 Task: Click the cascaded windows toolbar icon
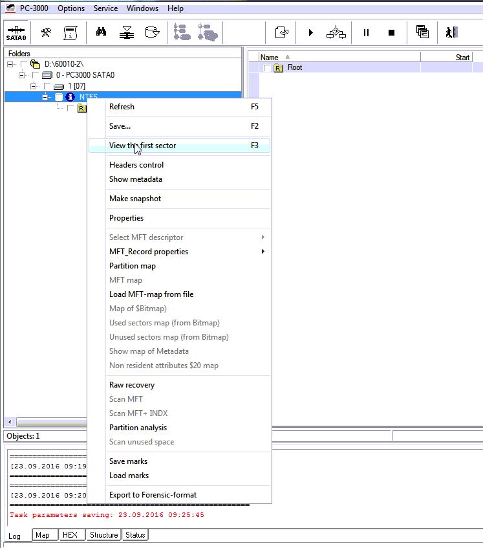point(422,32)
